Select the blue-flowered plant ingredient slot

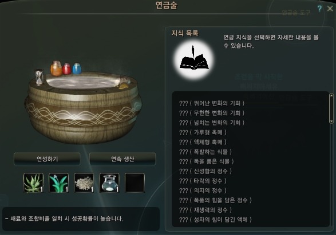59,183
